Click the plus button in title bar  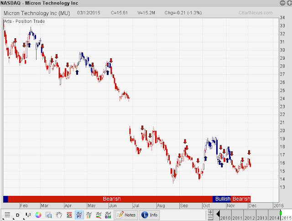tap(289, 3)
